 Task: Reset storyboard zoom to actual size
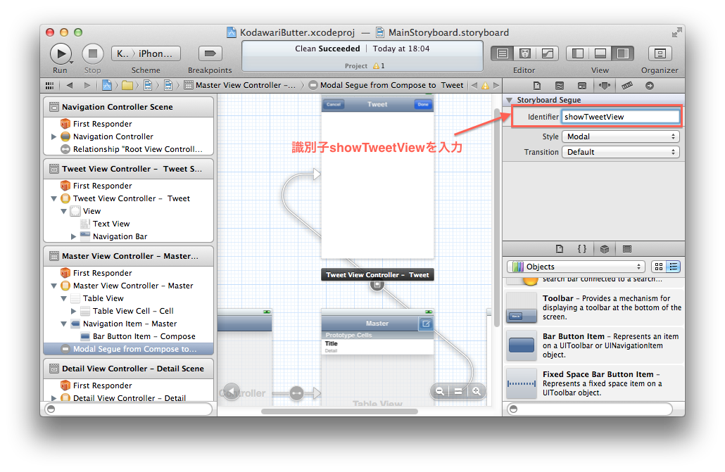click(458, 392)
